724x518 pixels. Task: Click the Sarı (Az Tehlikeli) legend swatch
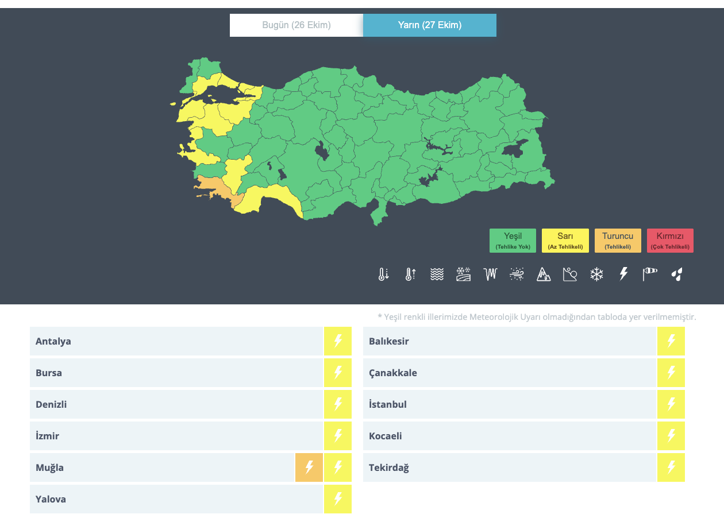click(x=565, y=241)
